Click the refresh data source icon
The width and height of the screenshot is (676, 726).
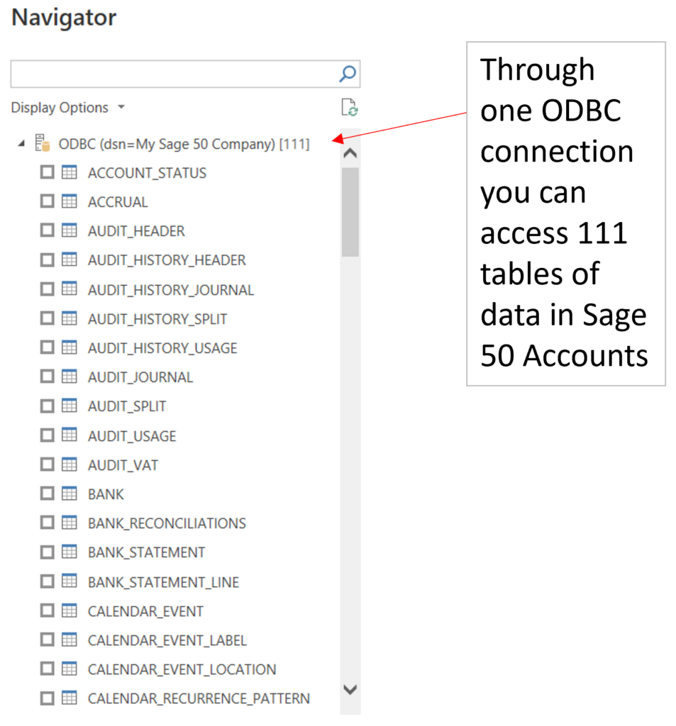pyautogui.click(x=351, y=107)
